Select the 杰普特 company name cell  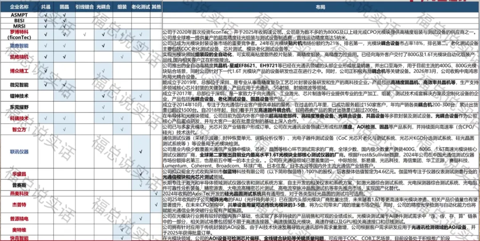coord(19,205)
